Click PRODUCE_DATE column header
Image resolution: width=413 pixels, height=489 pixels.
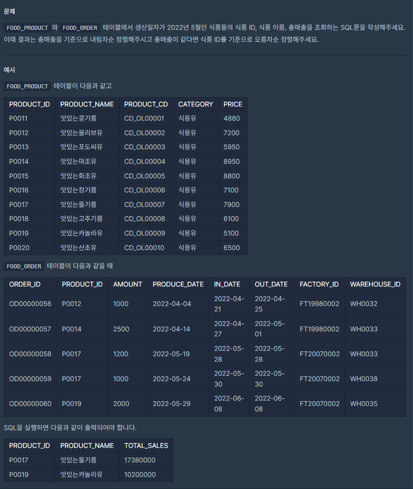178,285
